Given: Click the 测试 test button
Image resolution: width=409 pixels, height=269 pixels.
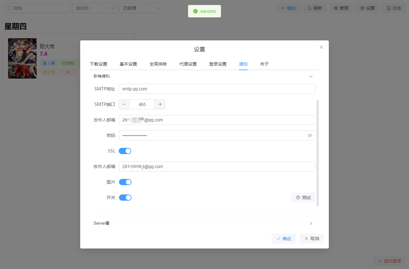Looking at the screenshot, I should pos(303,198).
